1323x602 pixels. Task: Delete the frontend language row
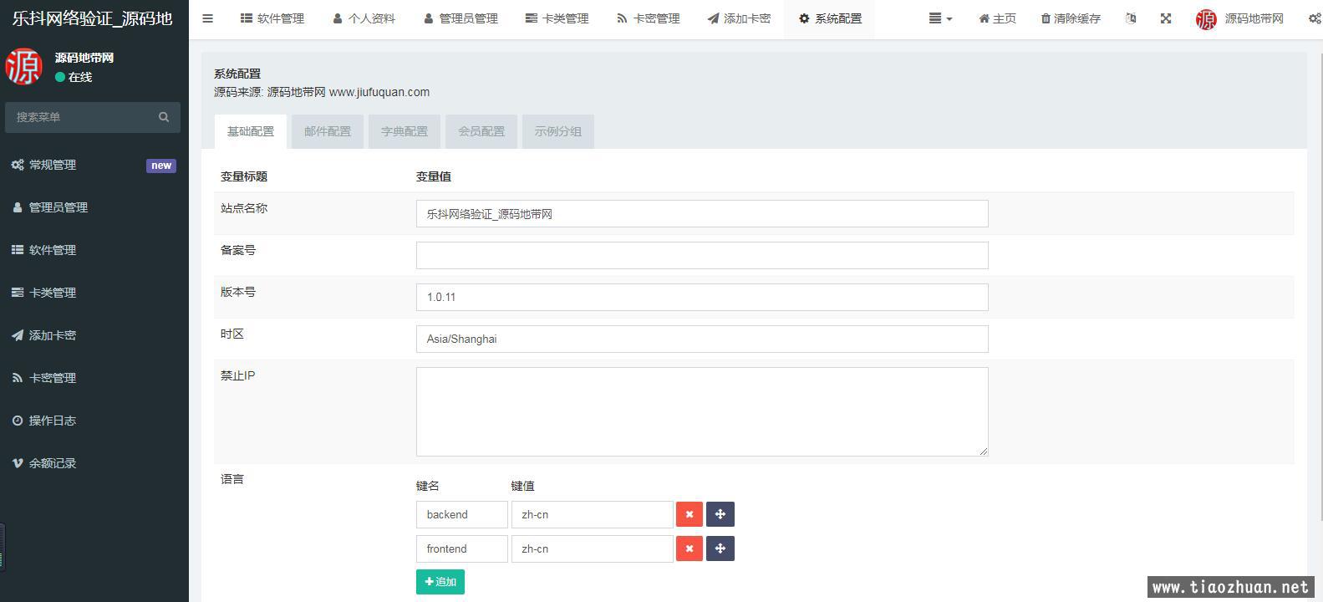689,548
